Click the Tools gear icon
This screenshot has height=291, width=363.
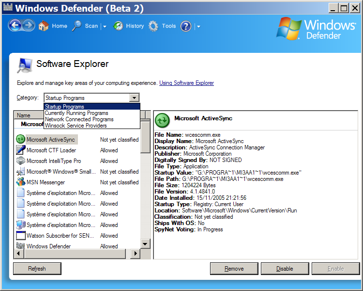(153, 26)
